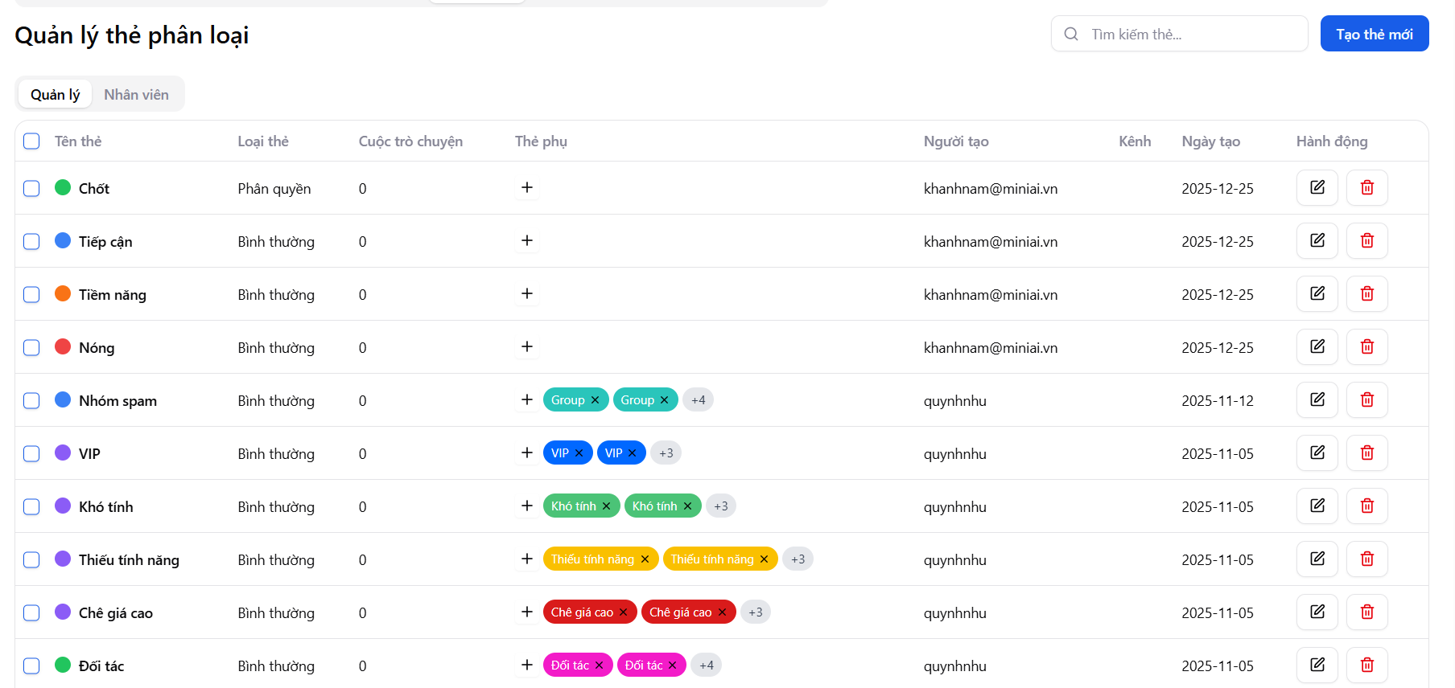Click the orange Tiềm năng color dot

[x=63, y=294]
